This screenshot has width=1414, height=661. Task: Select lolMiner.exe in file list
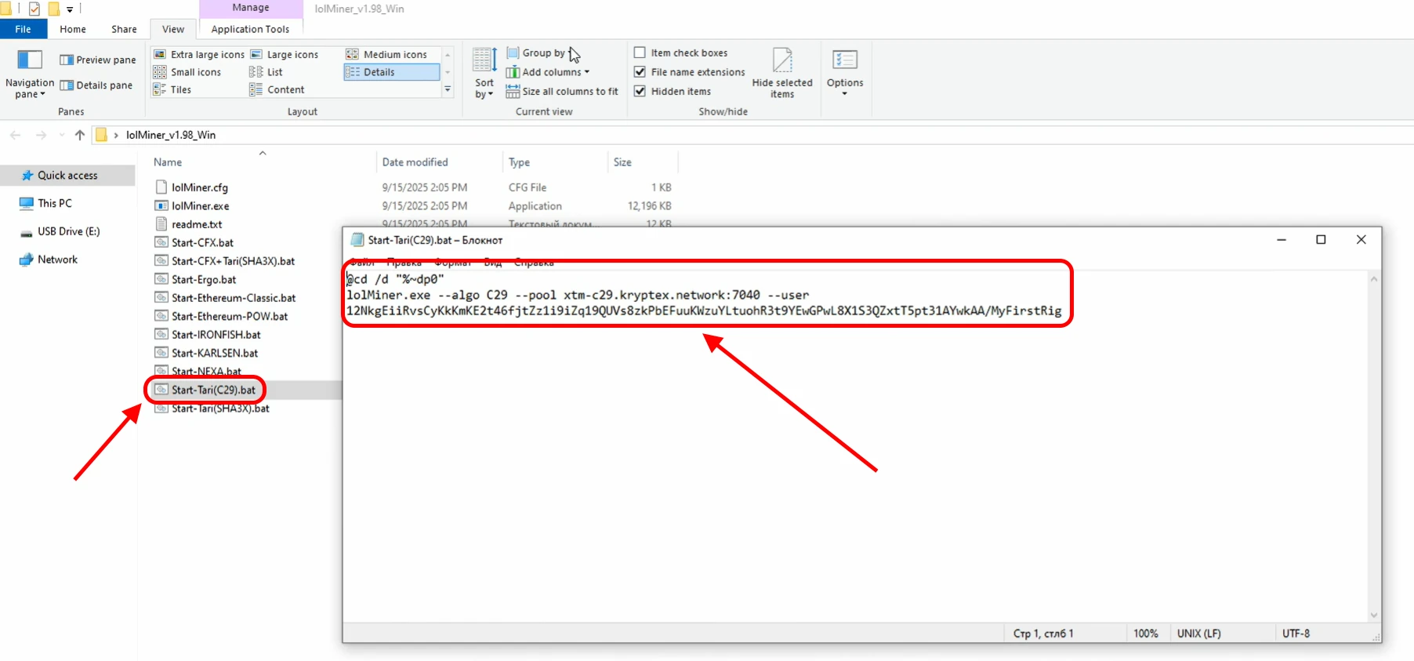tap(201, 206)
